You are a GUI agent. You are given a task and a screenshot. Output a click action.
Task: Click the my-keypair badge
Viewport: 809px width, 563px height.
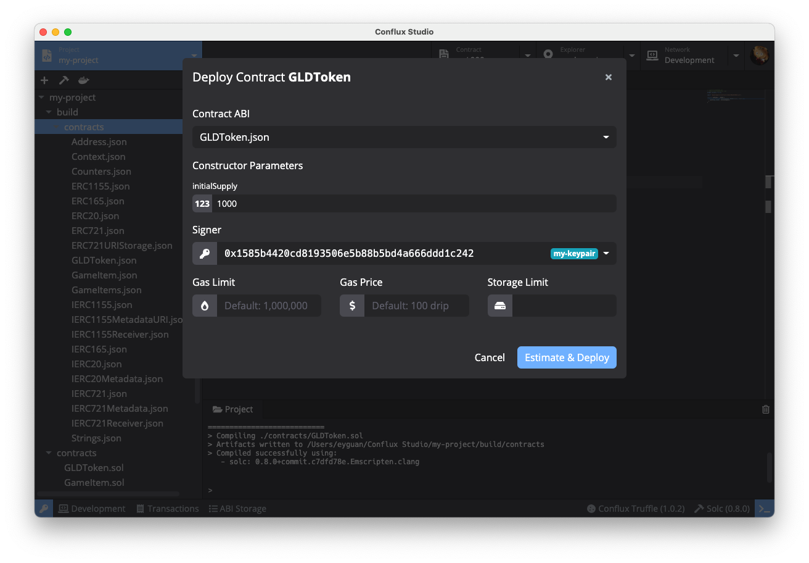click(574, 253)
